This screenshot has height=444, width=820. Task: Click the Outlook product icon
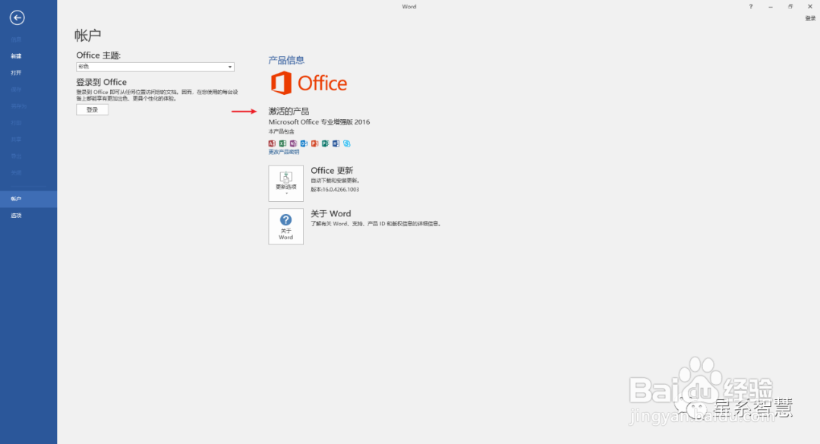pos(304,143)
